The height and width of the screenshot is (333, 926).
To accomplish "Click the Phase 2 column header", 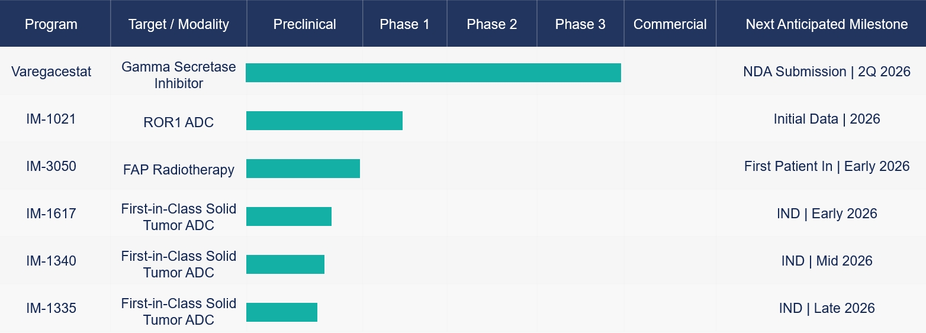I will (x=491, y=24).
